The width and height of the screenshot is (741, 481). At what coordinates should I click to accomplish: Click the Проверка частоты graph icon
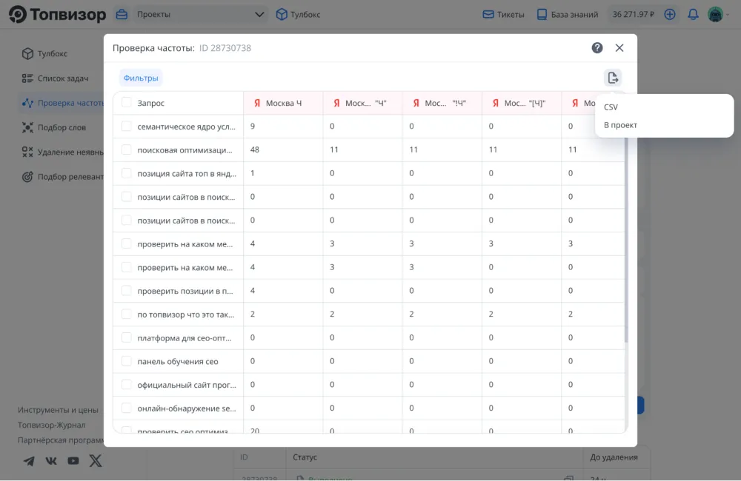27,103
